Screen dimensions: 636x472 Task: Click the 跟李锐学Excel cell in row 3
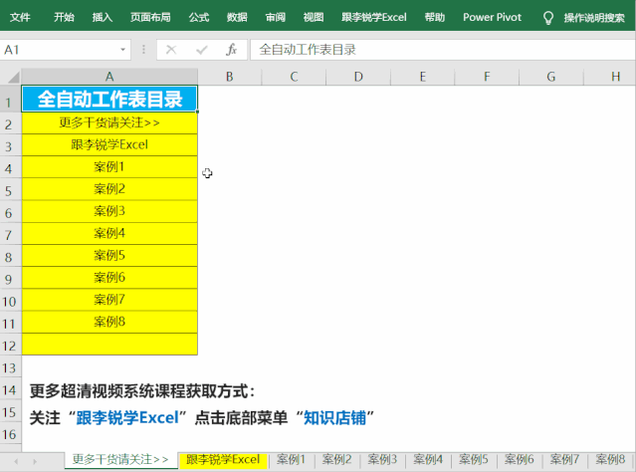[109, 145]
